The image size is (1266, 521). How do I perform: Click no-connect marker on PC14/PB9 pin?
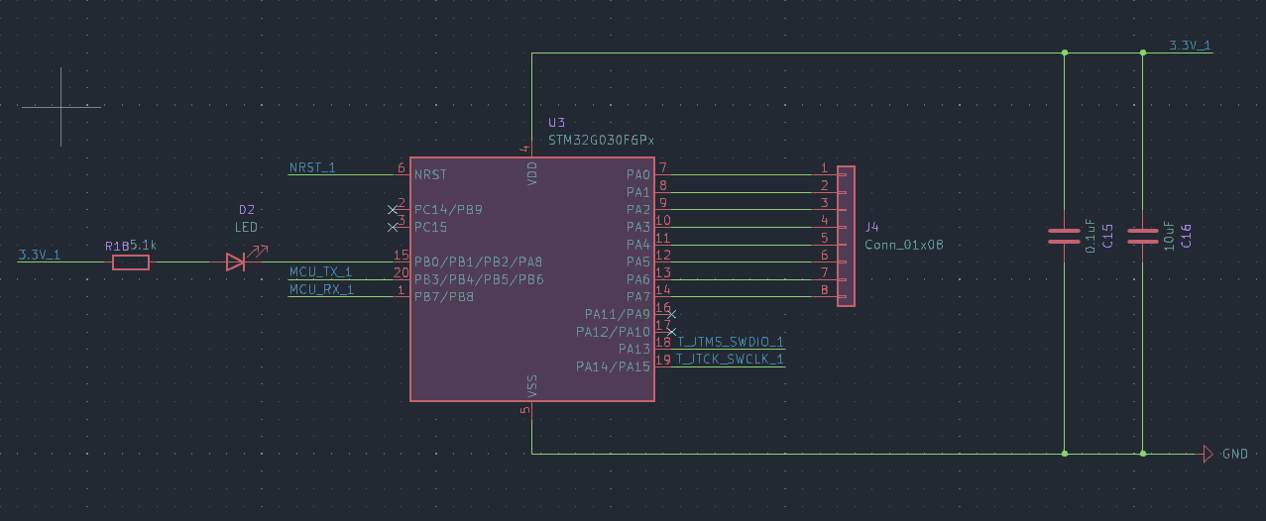(x=393, y=210)
